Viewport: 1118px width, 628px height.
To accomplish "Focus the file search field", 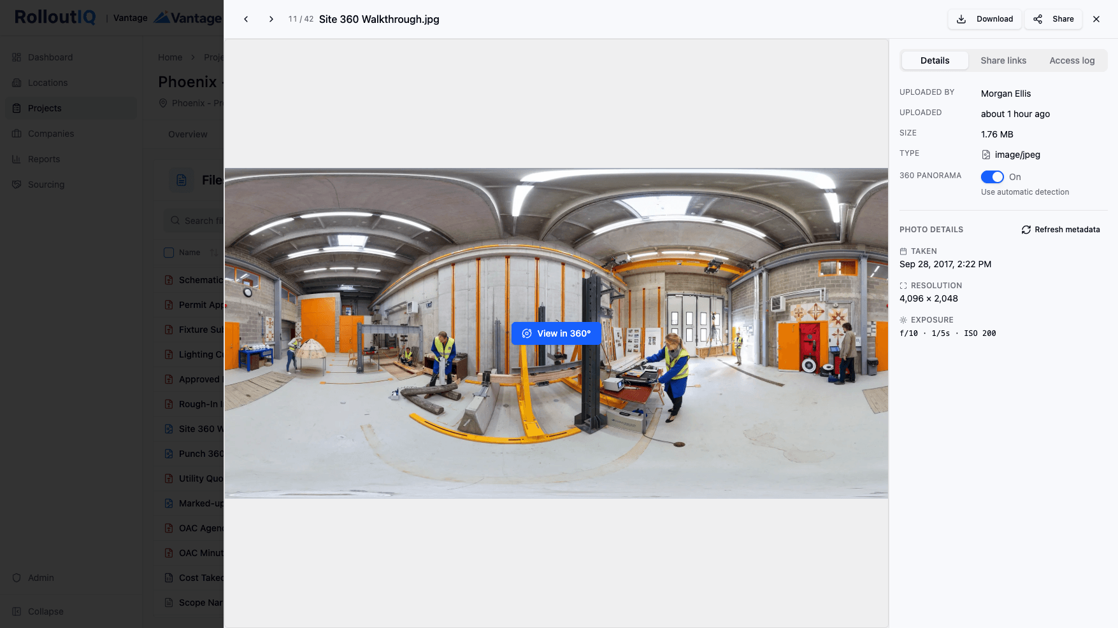I will [194, 221].
